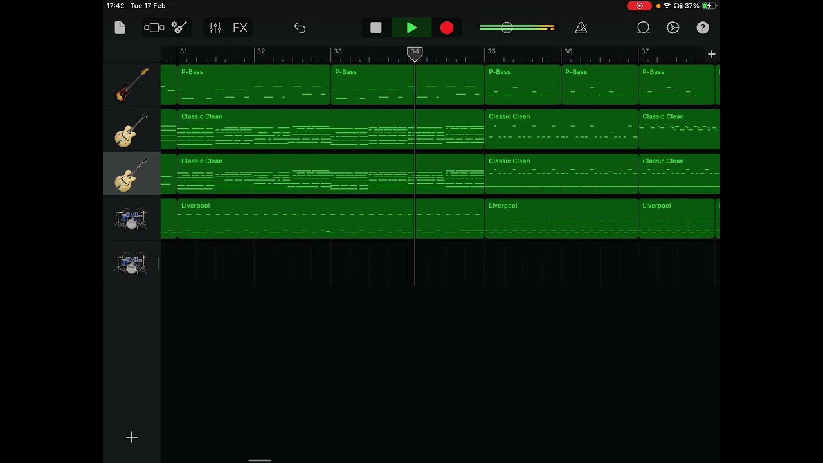Viewport: 823px width, 463px height.
Task: Toggle the metronome
Action: pyautogui.click(x=581, y=28)
